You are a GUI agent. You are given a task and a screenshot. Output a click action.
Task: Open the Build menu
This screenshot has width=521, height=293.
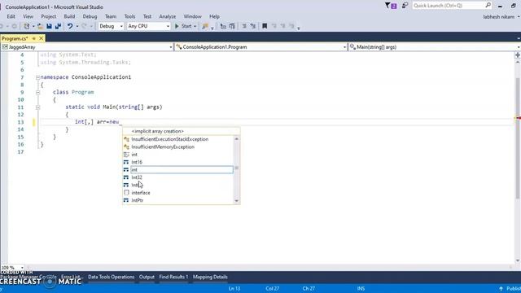click(69, 16)
